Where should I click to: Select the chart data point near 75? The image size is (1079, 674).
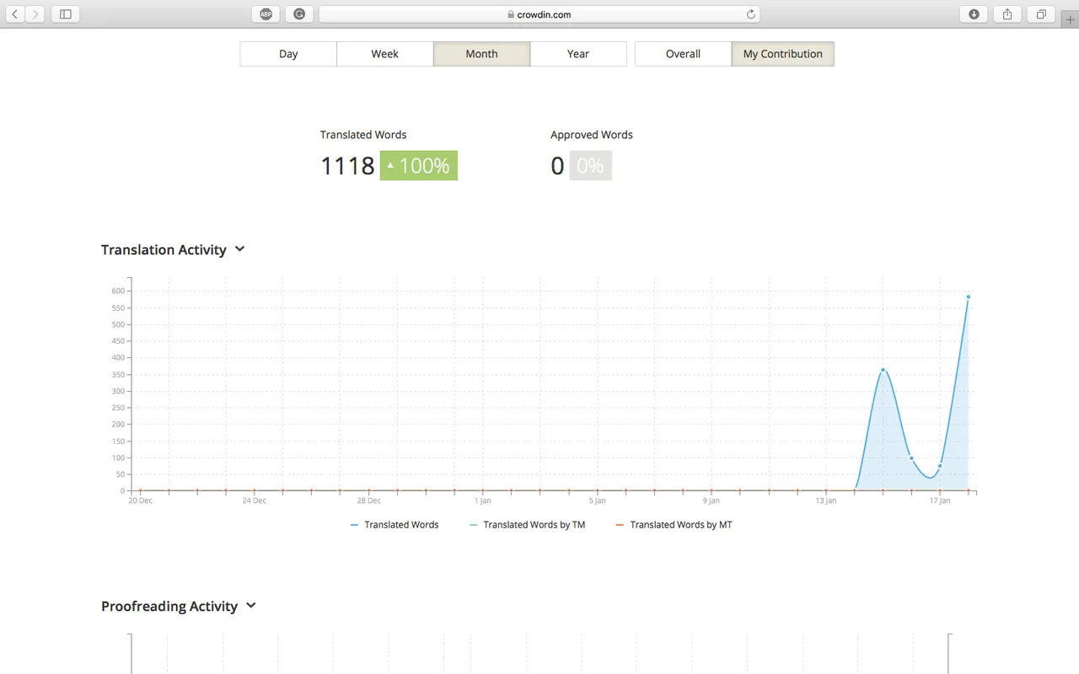(x=940, y=466)
